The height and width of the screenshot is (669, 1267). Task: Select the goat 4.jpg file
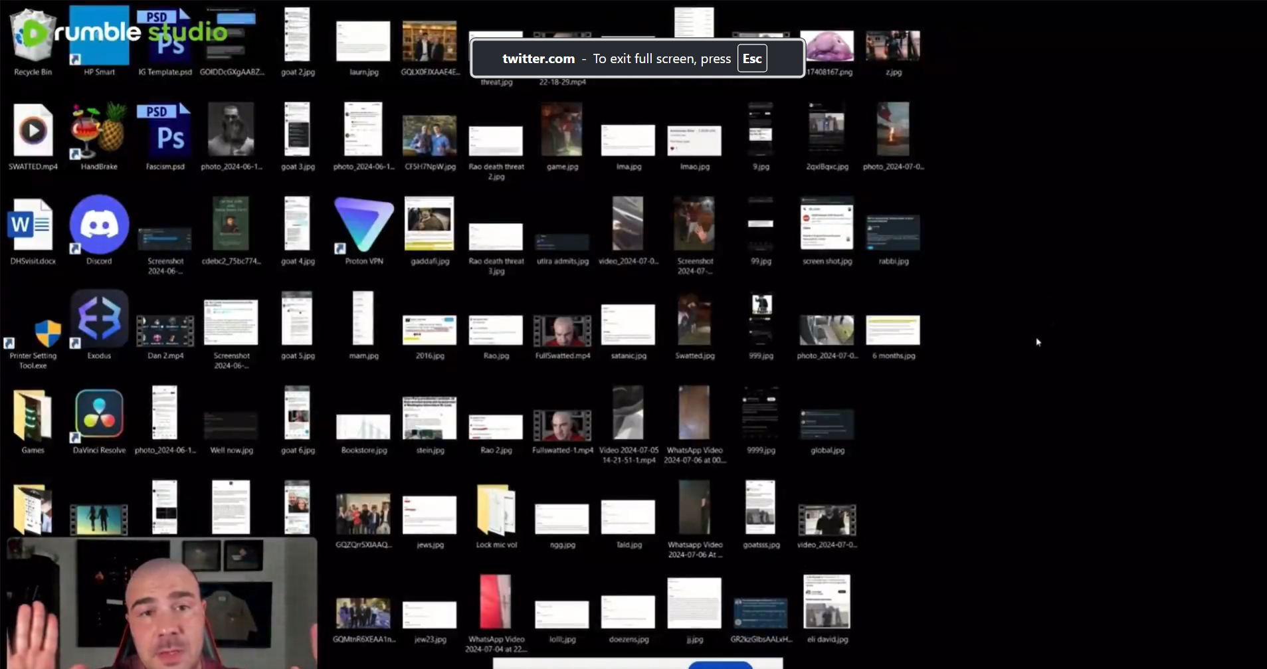297,231
